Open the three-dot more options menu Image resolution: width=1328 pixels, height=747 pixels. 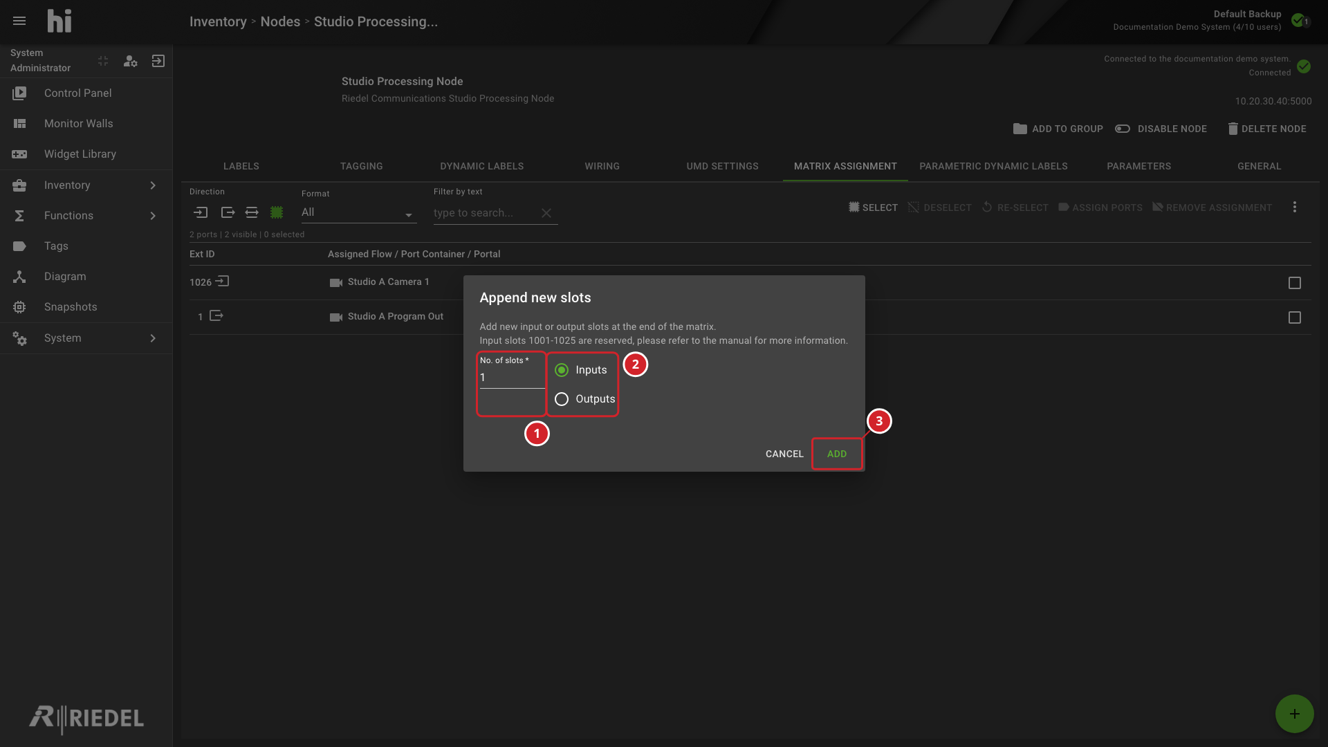1295,207
